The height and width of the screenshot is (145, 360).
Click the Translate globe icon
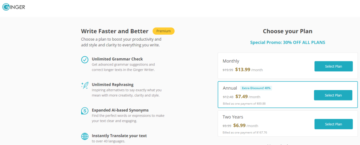coord(85,137)
